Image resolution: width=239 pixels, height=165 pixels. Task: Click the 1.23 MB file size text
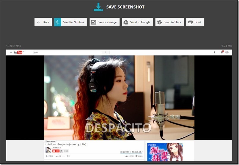coord(227,46)
